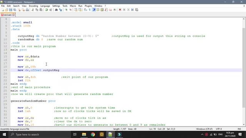Click the Open file toolbar icon

tap(7, 10)
